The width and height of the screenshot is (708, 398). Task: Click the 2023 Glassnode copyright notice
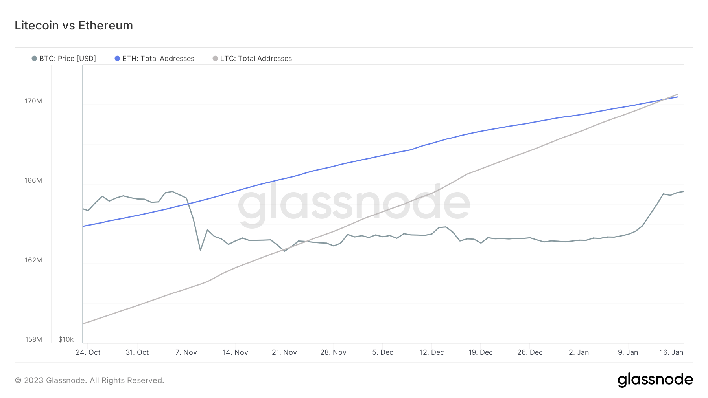(x=89, y=380)
